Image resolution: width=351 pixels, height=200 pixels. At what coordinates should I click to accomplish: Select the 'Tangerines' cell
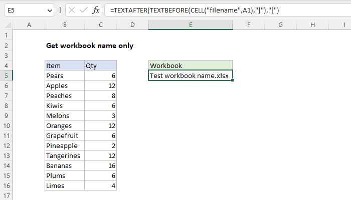pos(65,155)
